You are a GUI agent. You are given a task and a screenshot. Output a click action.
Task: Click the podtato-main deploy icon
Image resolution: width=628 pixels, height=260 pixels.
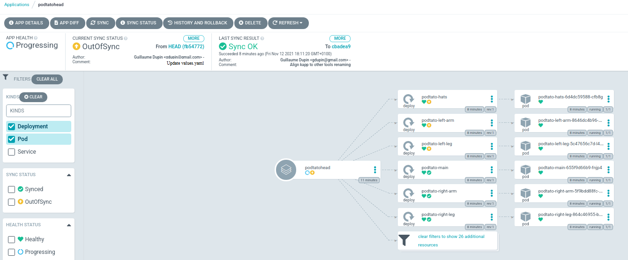[x=409, y=169]
